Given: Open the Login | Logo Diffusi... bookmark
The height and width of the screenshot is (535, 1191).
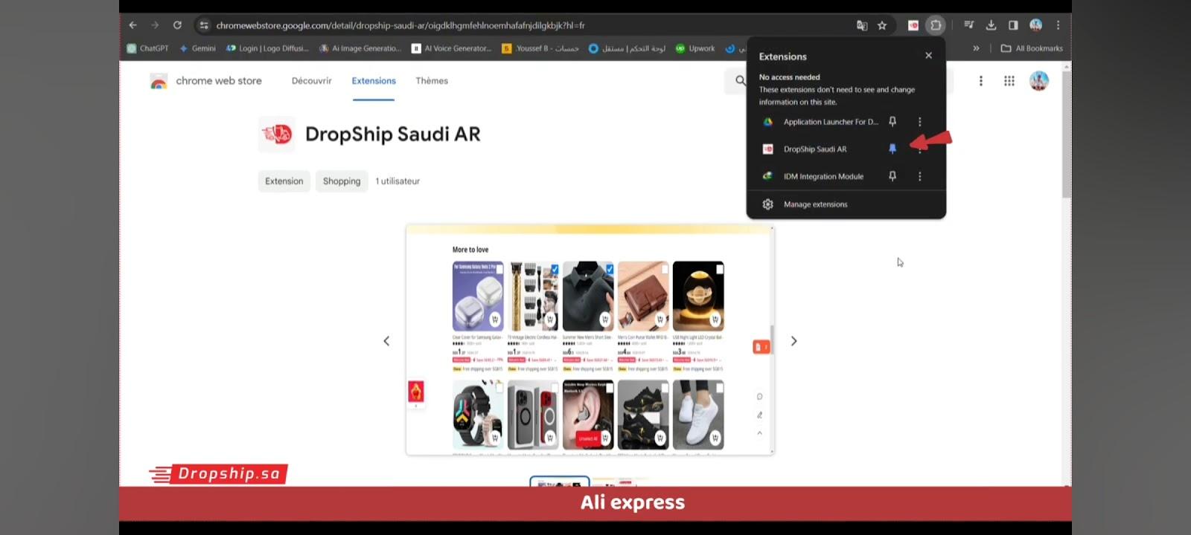Looking at the screenshot, I should point(267,48).
